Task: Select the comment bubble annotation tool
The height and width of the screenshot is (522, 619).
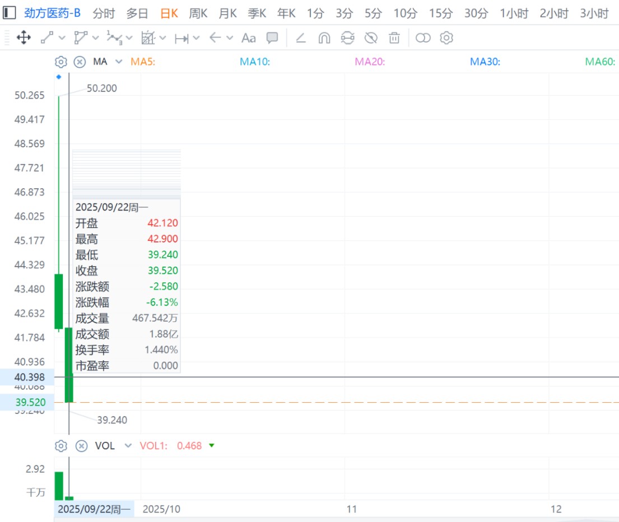Action: point(272,38)
